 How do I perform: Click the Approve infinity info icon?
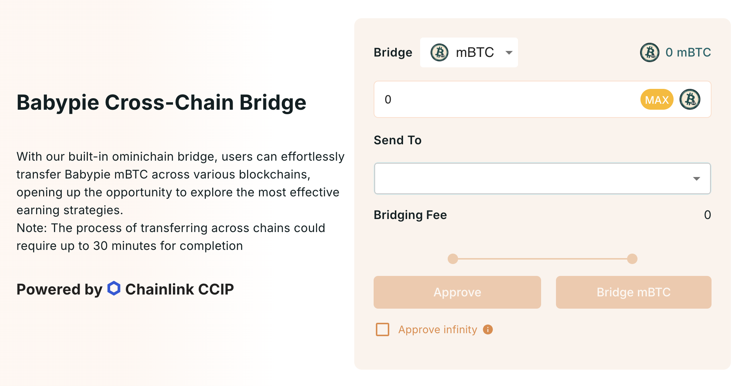(x=488, y=329)
